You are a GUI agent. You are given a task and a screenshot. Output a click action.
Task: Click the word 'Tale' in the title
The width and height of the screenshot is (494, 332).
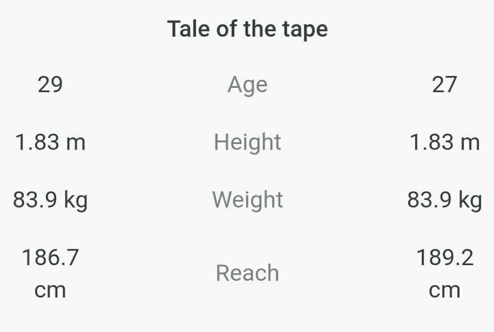(189, 29)
